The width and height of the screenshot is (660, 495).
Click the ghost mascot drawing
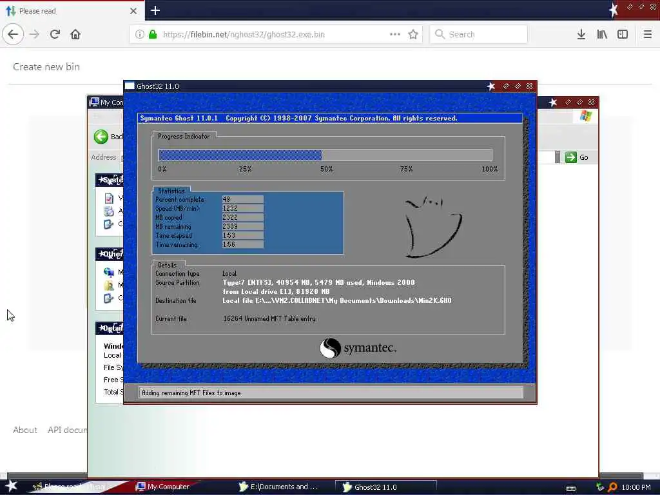coord(432,226)
